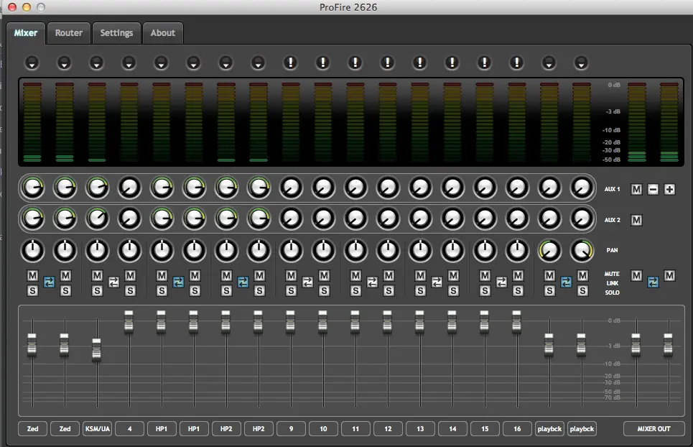The height and width of the screenshot is (447, 693).
Task: Click the first playbck channel name label
Action: coord(549,429)
